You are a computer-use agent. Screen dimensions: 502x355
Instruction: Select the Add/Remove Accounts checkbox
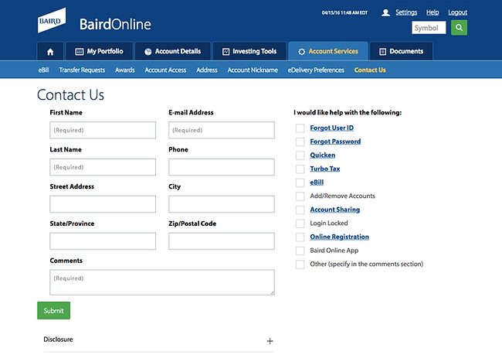[300, 196]
